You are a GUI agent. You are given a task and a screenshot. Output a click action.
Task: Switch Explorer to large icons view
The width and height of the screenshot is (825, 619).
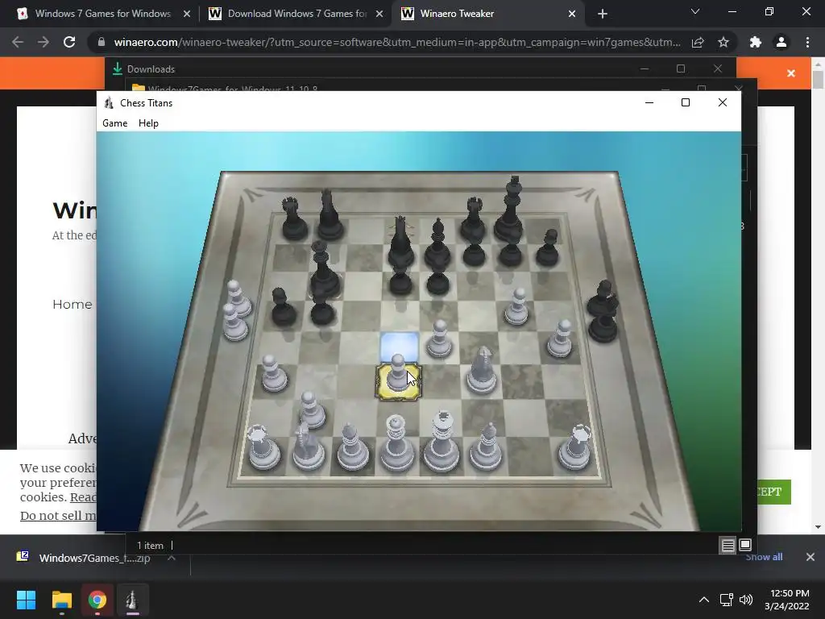[x=745, y=545]
